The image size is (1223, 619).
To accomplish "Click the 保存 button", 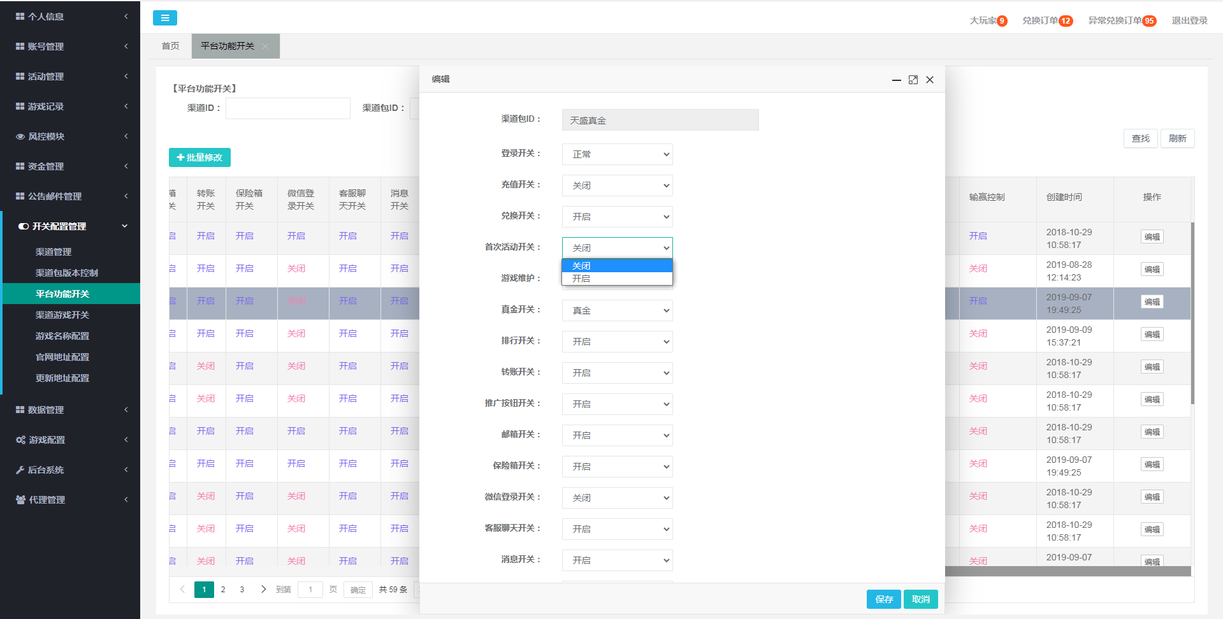I will [883, 599].
